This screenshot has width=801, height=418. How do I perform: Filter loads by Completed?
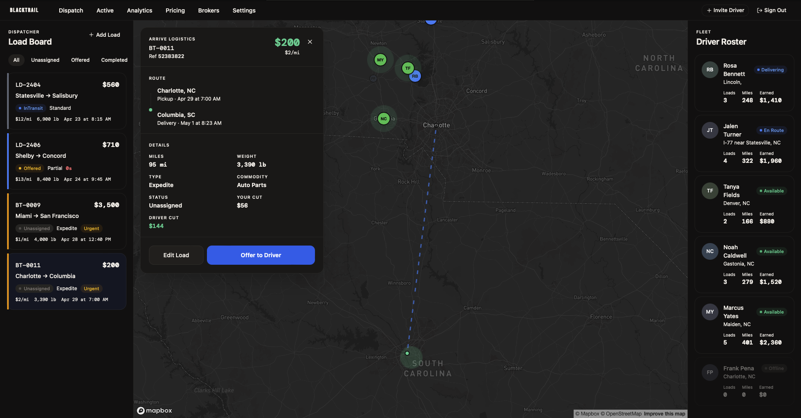(x=114, y=60)
